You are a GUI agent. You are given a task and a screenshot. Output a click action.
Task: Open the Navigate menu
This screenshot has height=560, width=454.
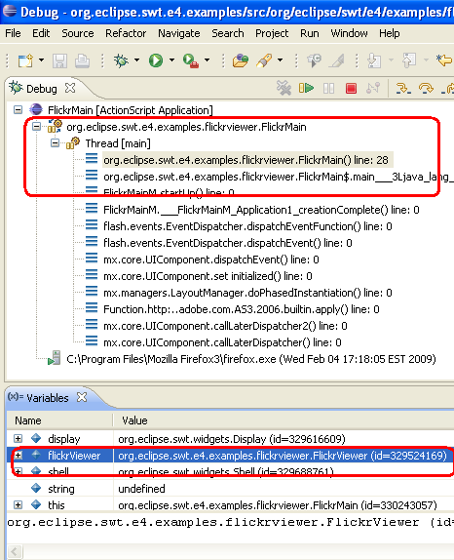[x=179, y=33]
